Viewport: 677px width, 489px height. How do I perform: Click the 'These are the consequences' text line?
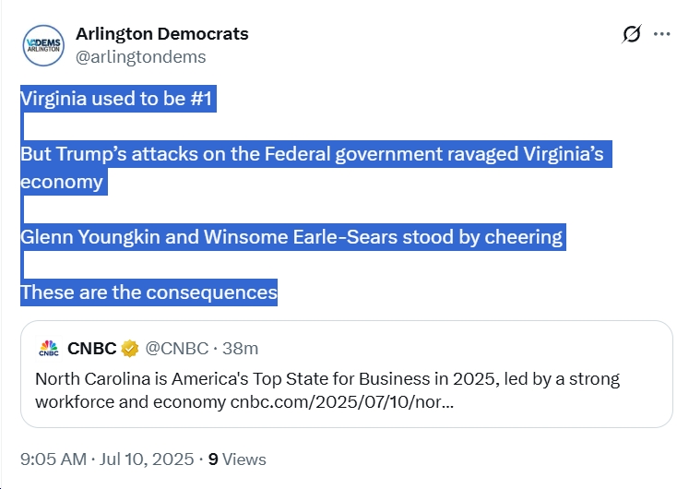[x=148, y=292]
